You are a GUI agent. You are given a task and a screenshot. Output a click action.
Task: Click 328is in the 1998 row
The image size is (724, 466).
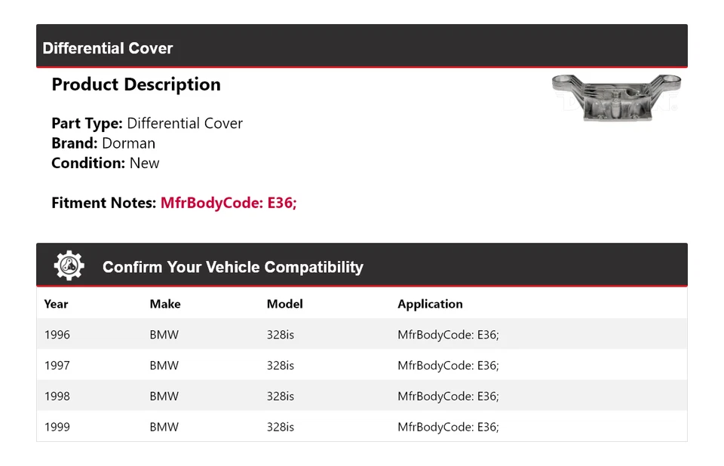(x=281, y=397)
